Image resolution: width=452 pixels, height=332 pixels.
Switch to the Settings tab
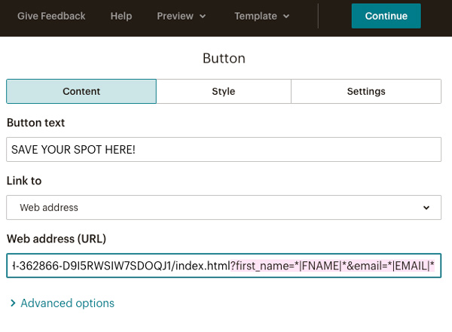[x=366, y=91]
